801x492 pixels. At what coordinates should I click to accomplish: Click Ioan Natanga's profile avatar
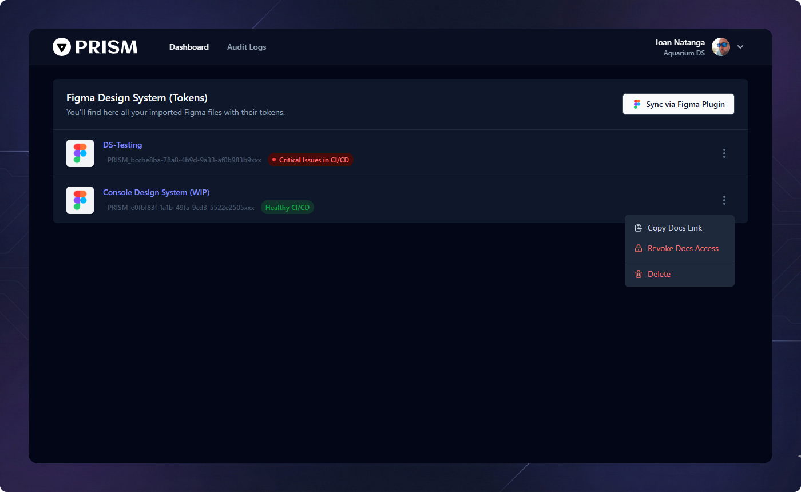click(x=720, y=46)
